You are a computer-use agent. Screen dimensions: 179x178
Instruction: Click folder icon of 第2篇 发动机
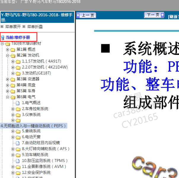point(13,56)
